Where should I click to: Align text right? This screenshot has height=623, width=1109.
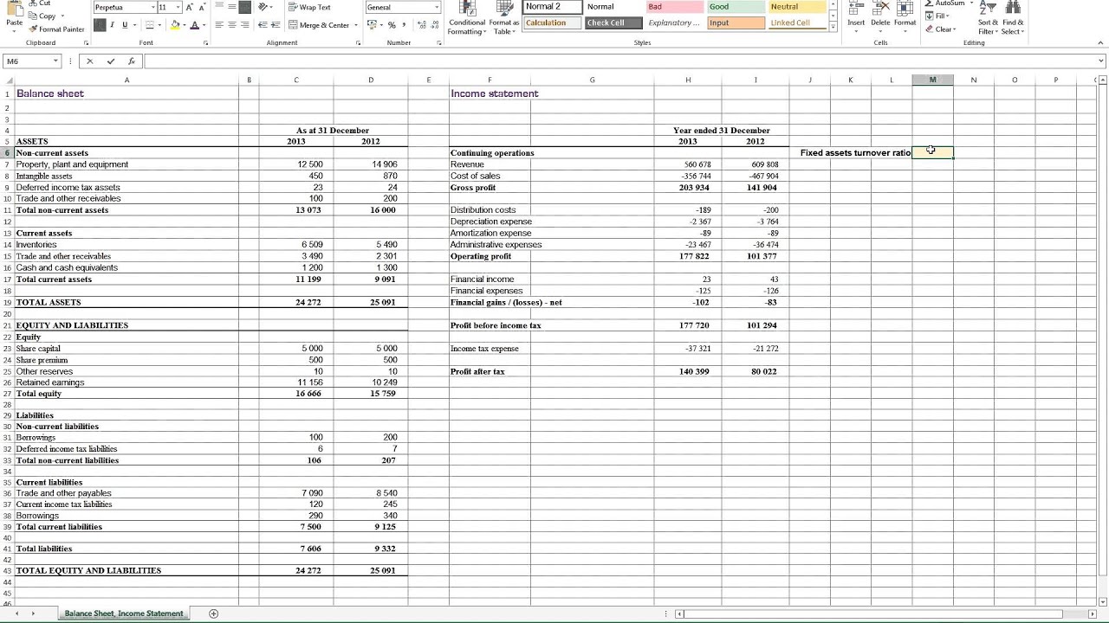[x=244, y=25]
